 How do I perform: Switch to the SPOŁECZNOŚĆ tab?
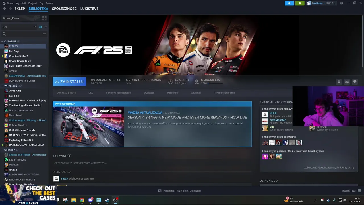[x=64, y=9]
